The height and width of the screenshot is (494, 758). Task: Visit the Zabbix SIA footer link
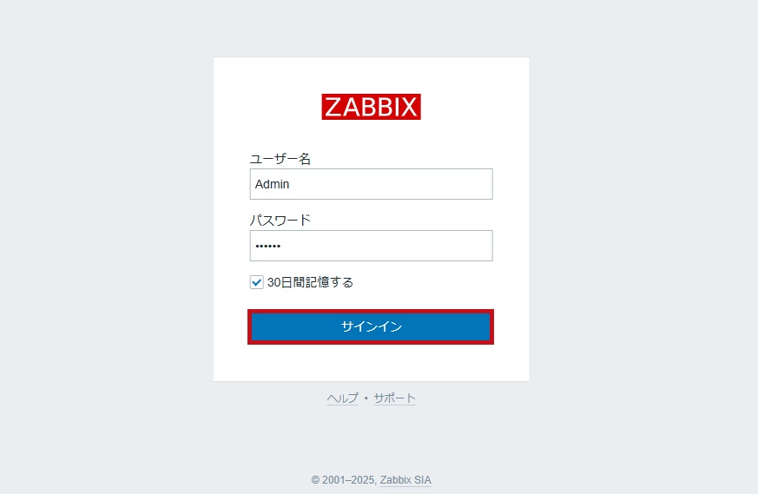tap(405, 480)
